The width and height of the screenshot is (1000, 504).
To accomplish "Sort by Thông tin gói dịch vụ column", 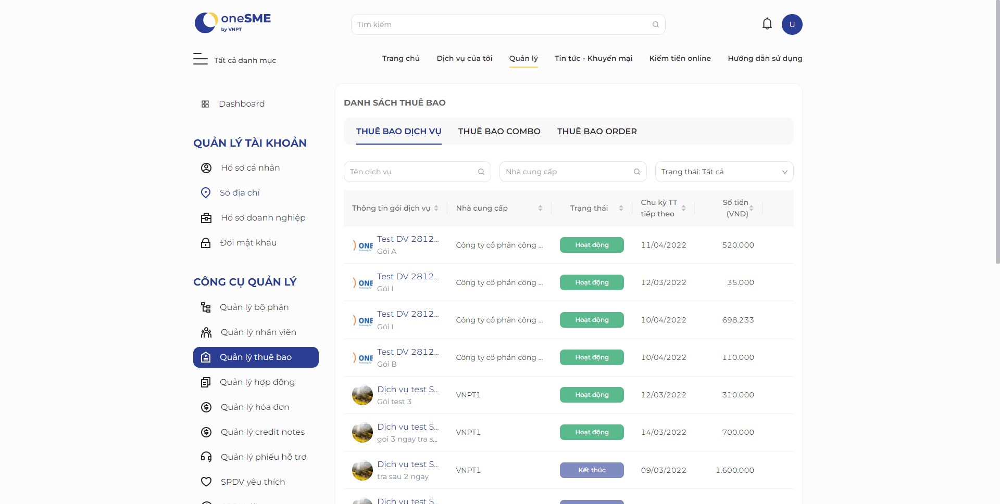I will 436,208.
